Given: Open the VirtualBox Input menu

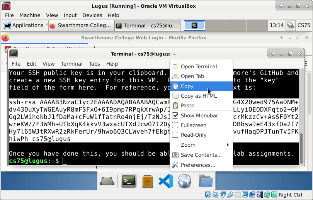Looking at the screenshot, I should pyautogui.click(x=70, y=15).
